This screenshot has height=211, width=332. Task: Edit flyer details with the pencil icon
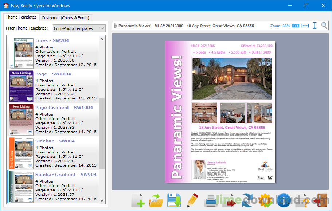click(192, 200)
